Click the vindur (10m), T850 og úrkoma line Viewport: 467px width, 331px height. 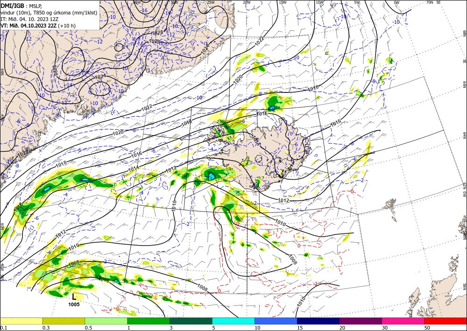click(x=49, y=12)
